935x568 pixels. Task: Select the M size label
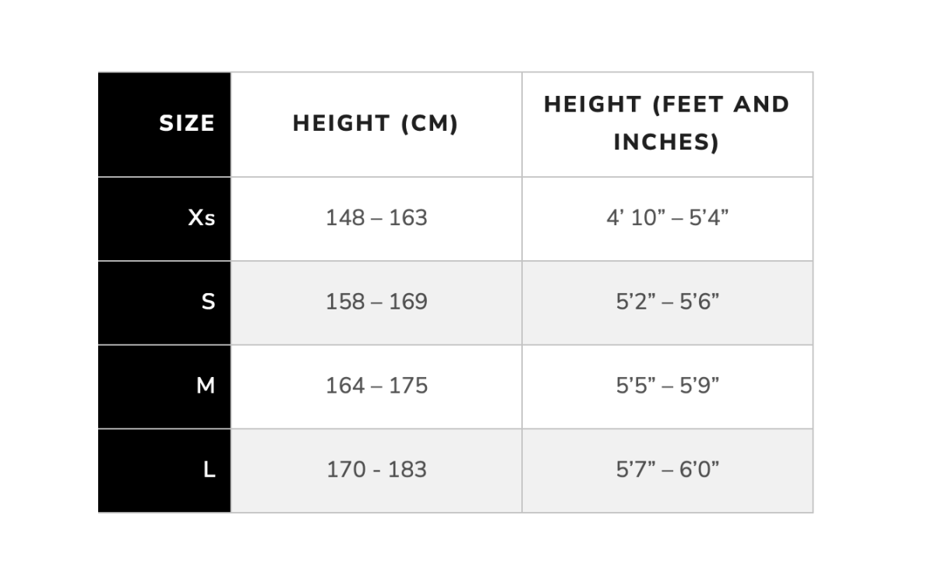tap(206, 386)
